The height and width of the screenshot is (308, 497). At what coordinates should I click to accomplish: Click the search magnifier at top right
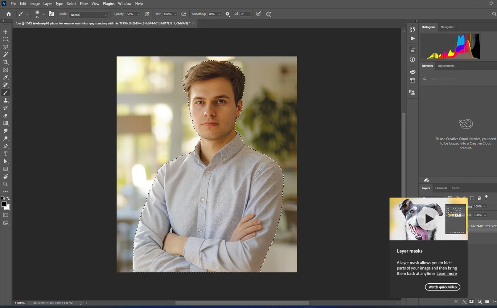[494, 14]
